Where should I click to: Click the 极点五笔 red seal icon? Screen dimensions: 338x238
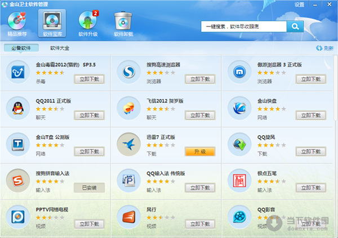(239, 181)
